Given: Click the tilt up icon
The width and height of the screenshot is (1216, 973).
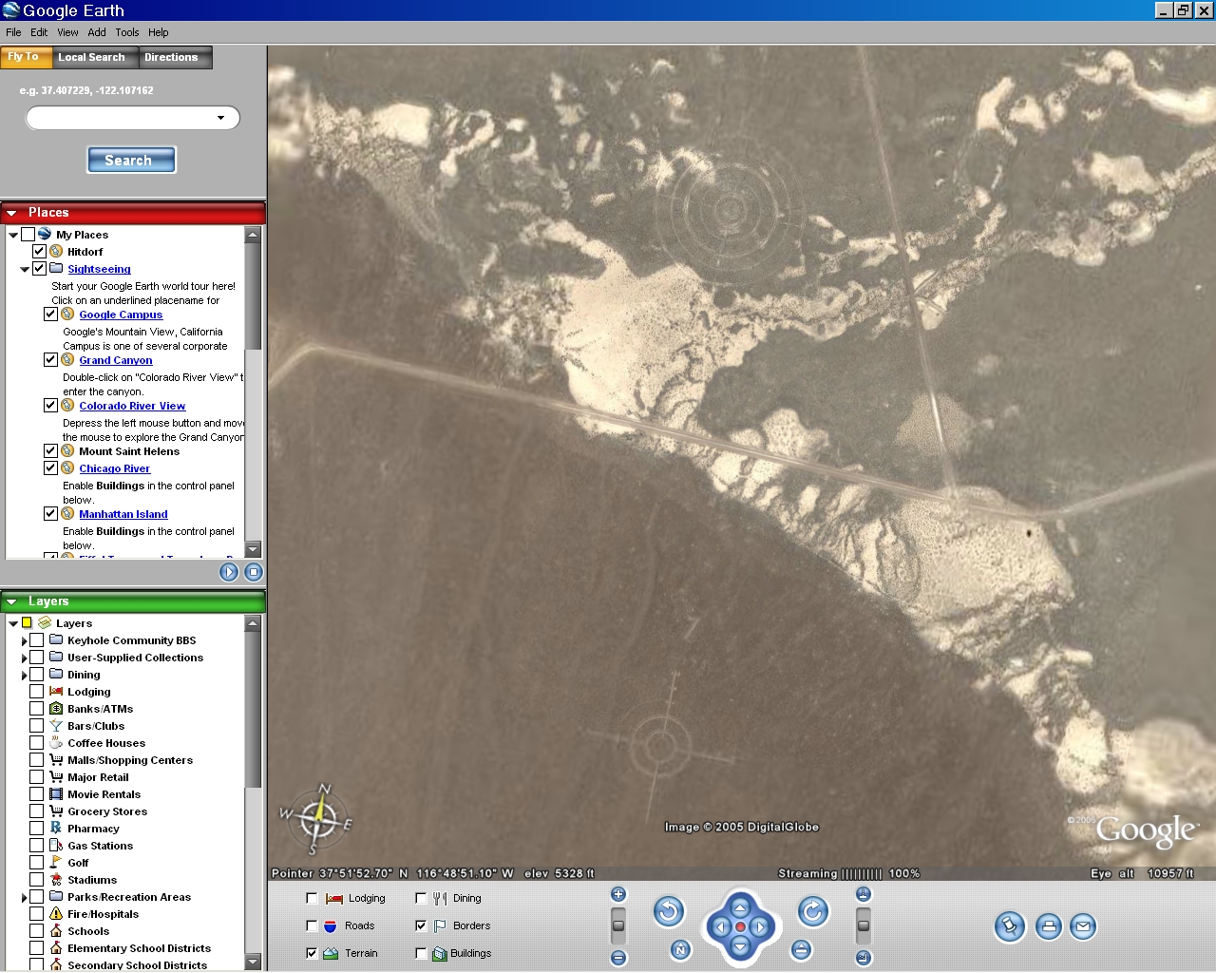Looking at the screenshot, I should [864, 894].
